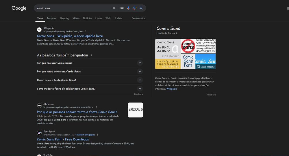Submit search with magnifying glass icon
Viewport: 289px width, 156px height.
tap(141, 8)
